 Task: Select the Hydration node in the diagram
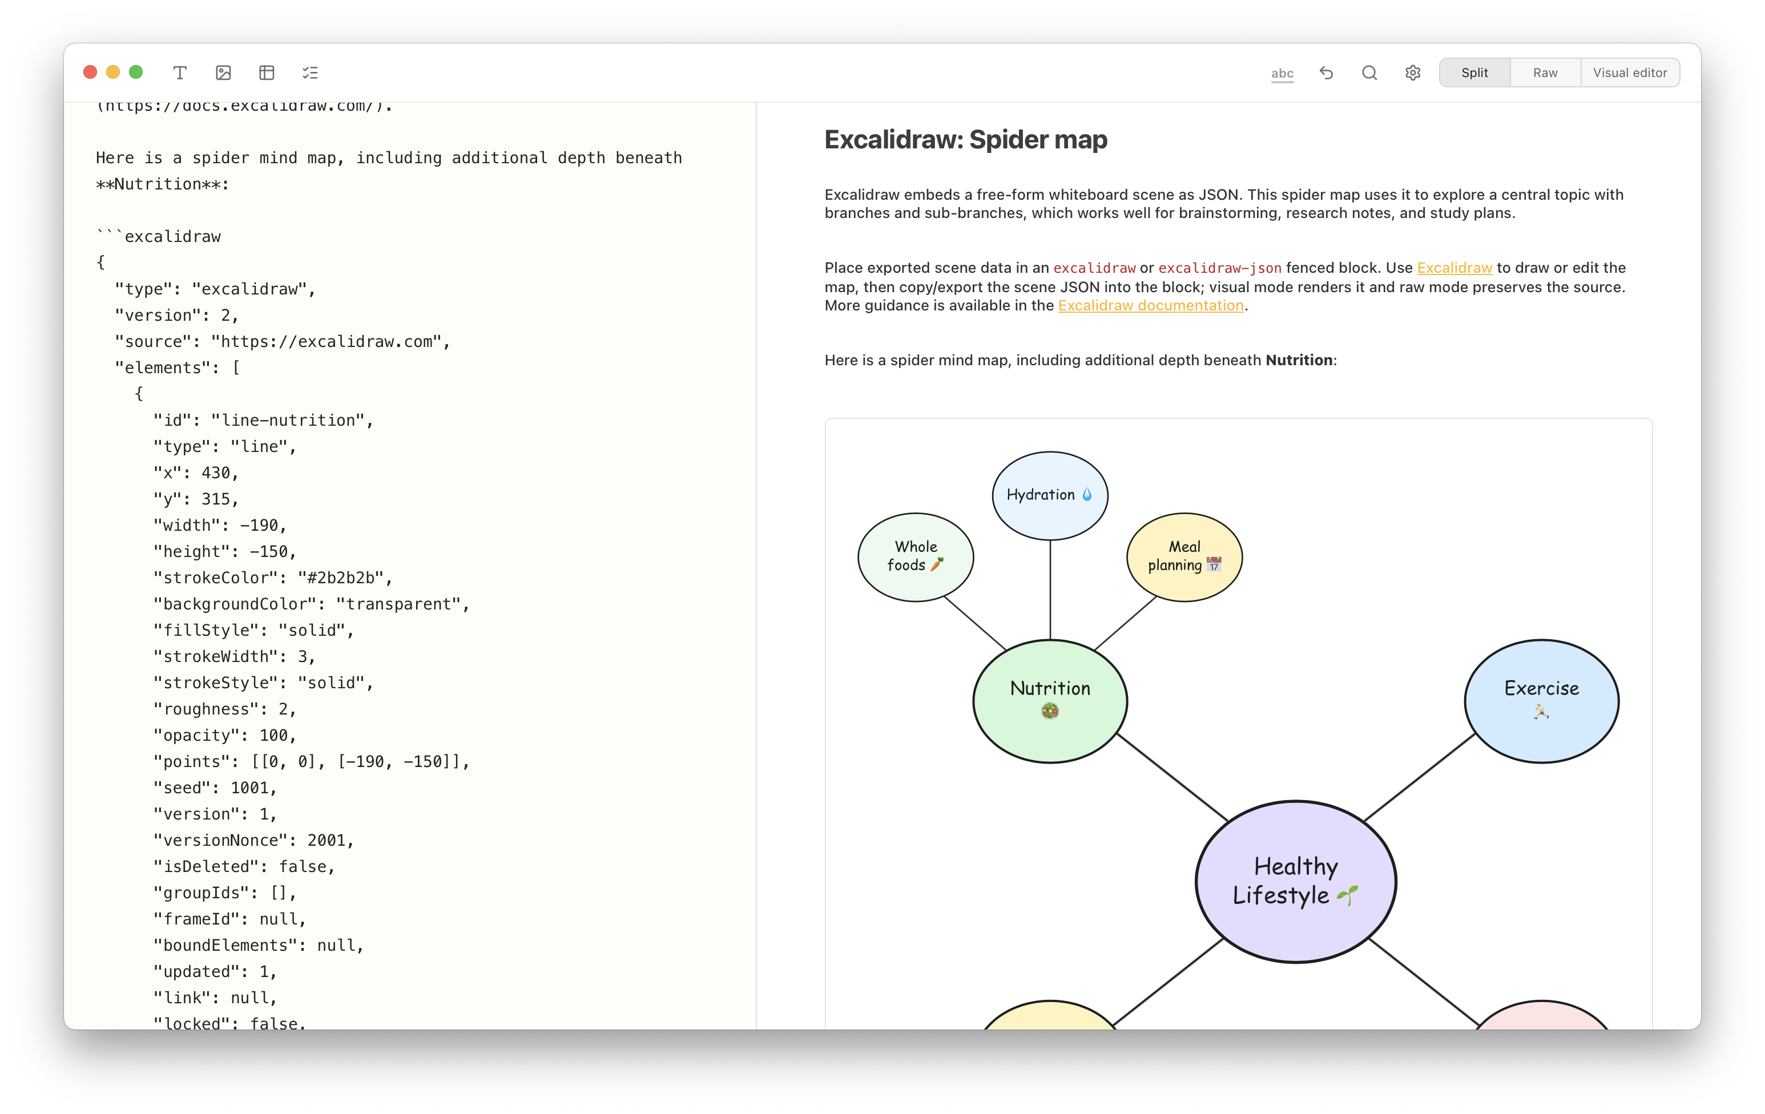[x=1050, y=495]
